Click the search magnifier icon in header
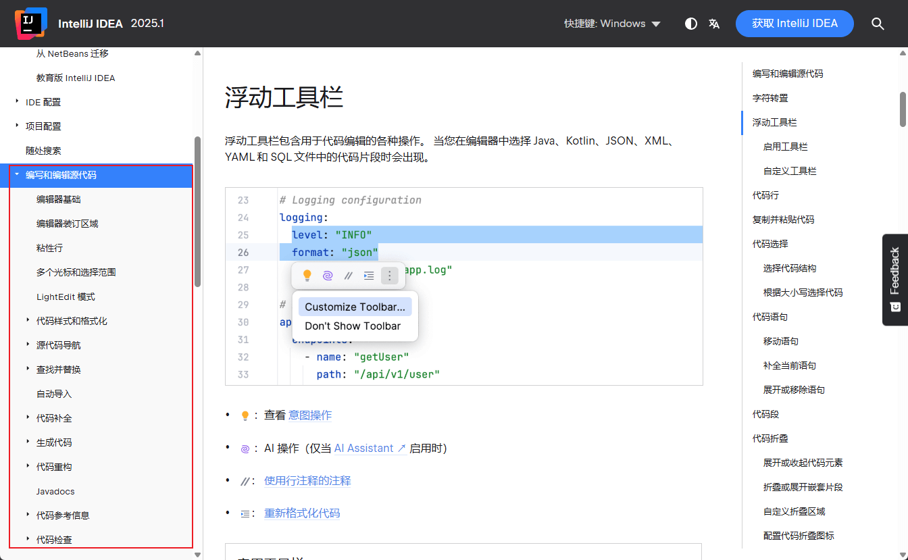 click(x=878, y=24)
